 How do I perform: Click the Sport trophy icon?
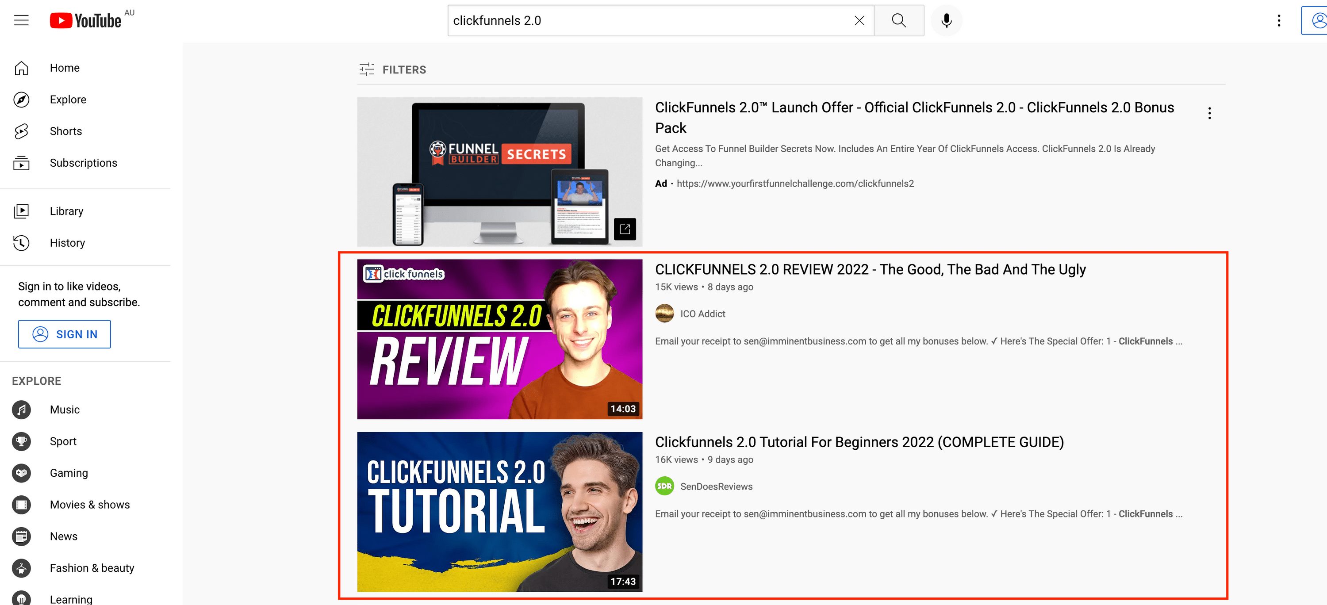(21, 441)
